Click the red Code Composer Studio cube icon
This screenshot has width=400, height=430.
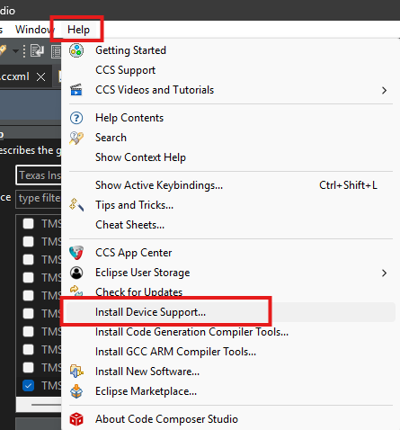(76, 419)
